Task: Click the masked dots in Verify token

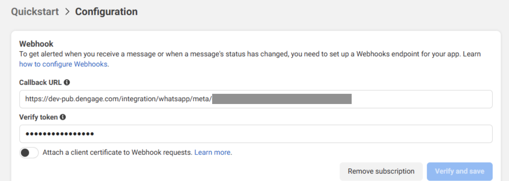Action: (60, 134)
